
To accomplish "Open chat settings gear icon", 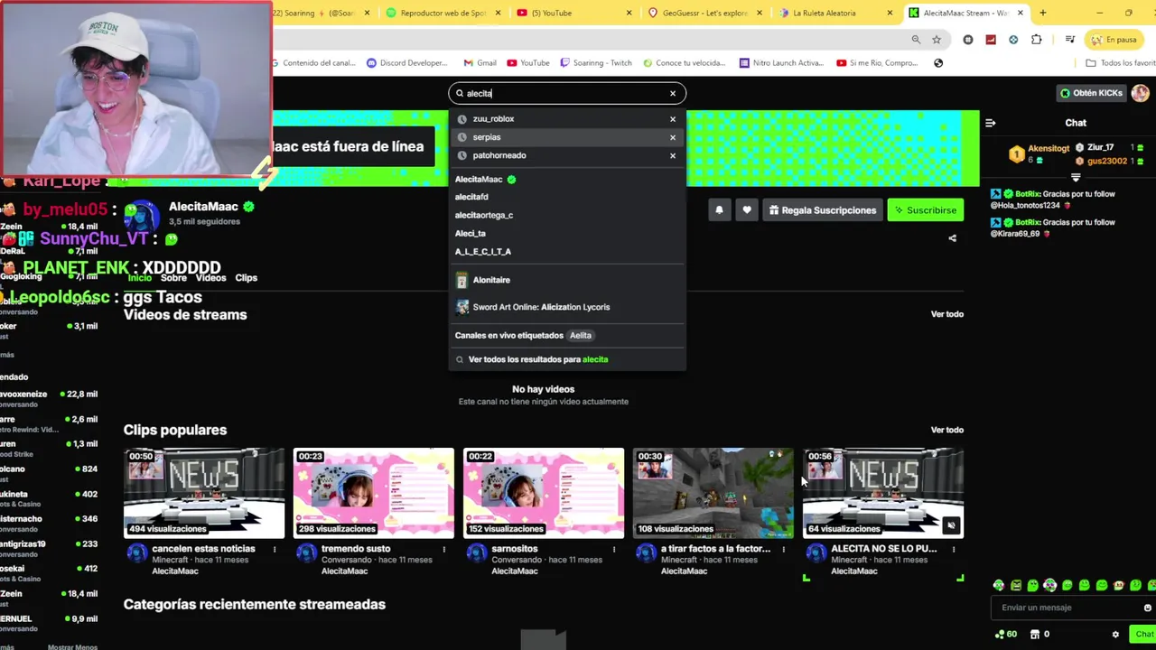I will pos(1115,635).
